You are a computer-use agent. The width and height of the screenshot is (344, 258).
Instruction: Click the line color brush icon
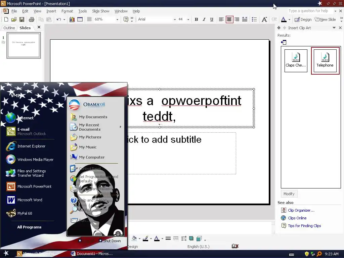point(145,239)
